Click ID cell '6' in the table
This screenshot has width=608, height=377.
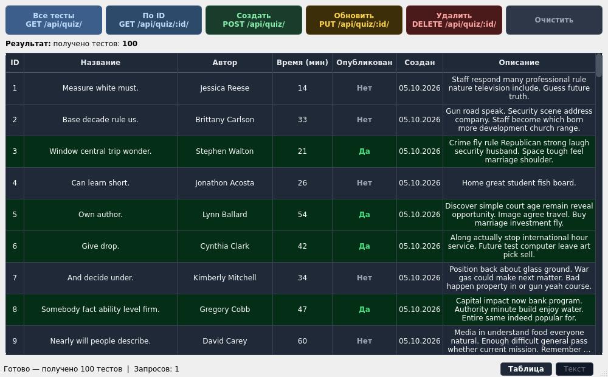pos(15,246)
